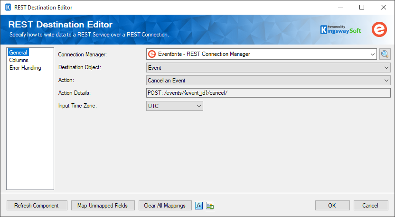
Task: Click the fx expression editor icon
Action: pos(199,206)
